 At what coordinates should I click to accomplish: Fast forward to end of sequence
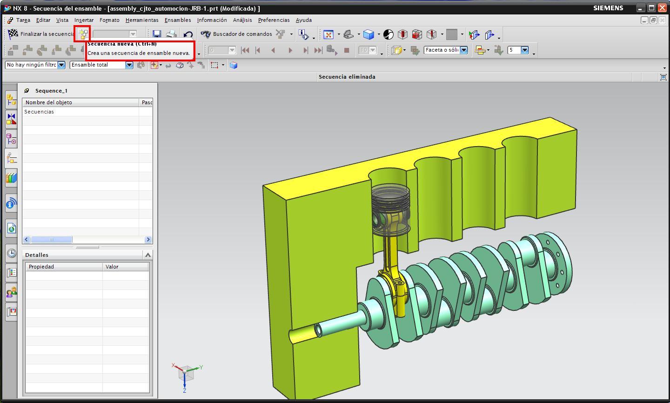click(318, 50)
